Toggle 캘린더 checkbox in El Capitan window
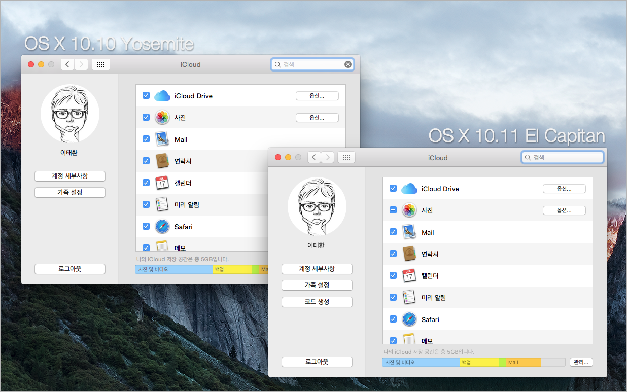Screen dimensions: 627x392 (393, 275)
